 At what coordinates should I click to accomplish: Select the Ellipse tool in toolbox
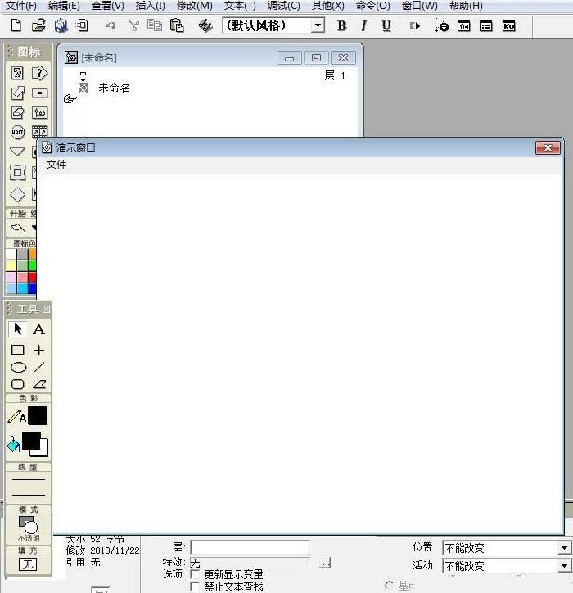18,367
